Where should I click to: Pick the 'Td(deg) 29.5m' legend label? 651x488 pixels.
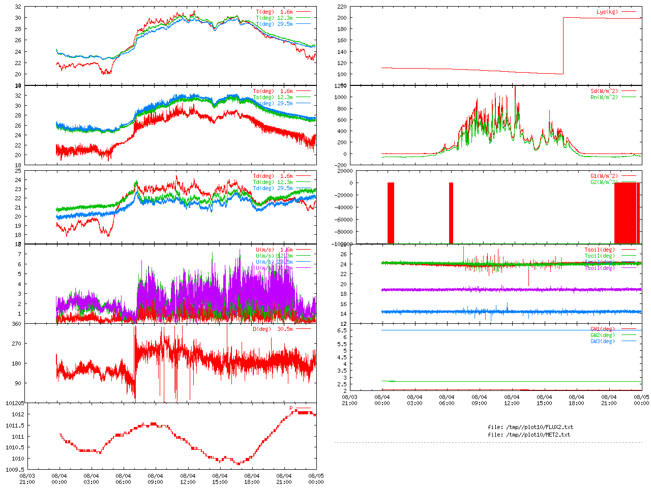tap(273, 189)
